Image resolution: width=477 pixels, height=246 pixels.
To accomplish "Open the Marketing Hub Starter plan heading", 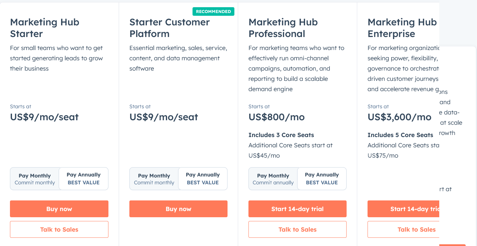I will pos(45,28).
